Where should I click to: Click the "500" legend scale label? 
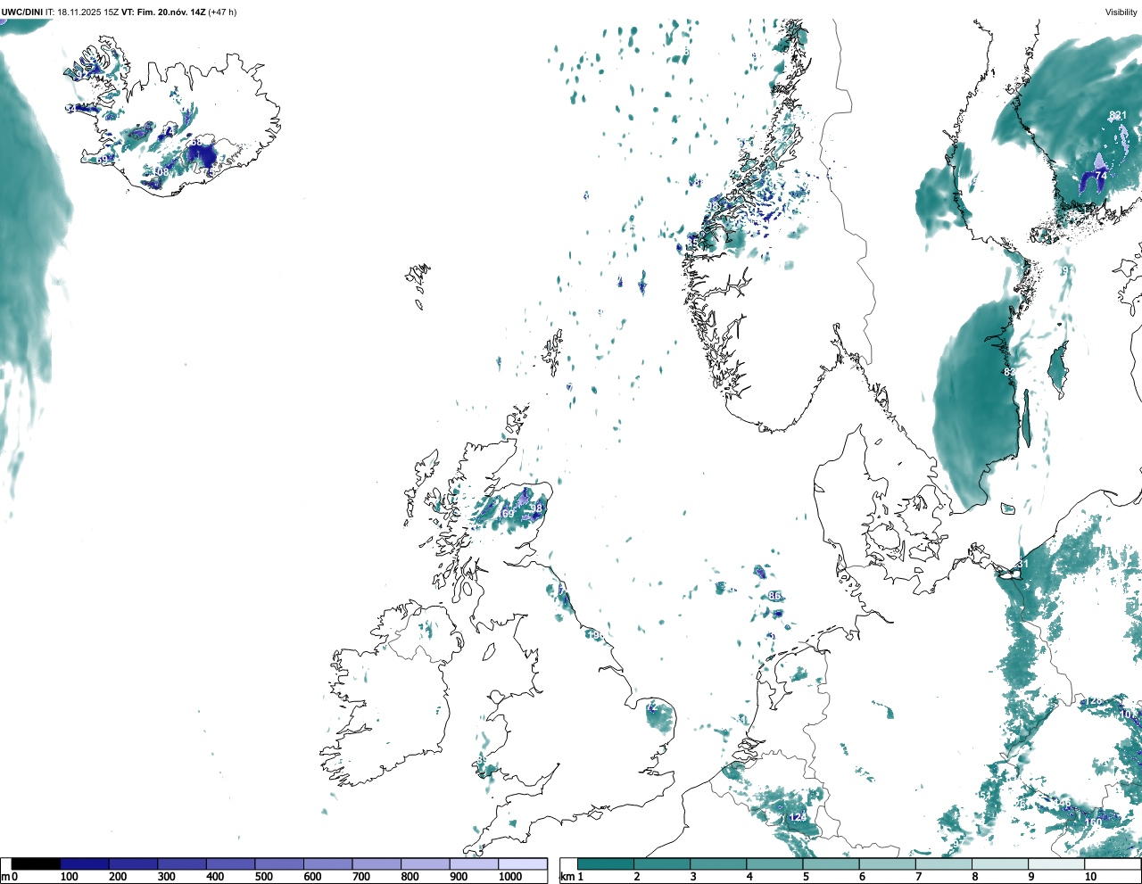(x=263, y=877)
